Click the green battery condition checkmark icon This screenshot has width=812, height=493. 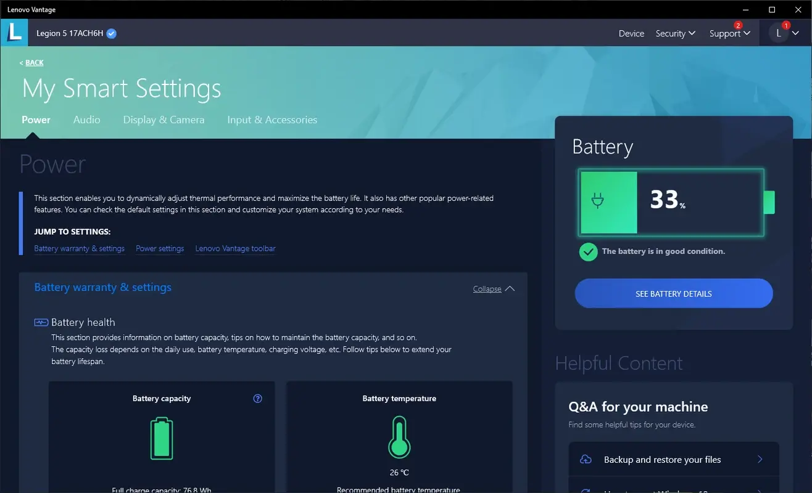pos(587,251)
